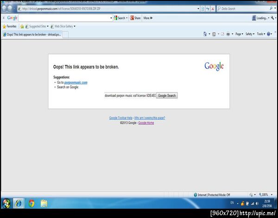Click into the Delta Search box
The image size is (278, 218).
click(x=243, y=8)
